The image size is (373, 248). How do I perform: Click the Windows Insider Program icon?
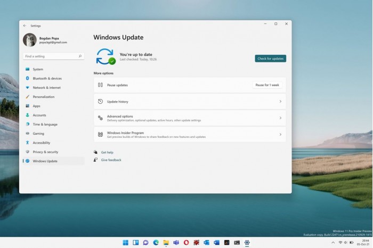pos(100,135)
